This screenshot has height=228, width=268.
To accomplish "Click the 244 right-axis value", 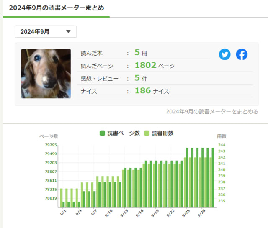I will coord(222,145).
